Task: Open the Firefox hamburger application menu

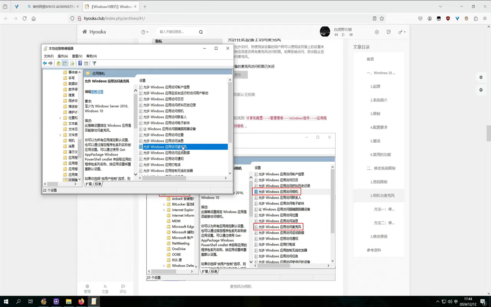Action: (485, 18)
